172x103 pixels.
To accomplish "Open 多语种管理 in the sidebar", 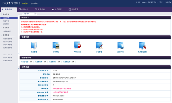I will pos(7,31).
